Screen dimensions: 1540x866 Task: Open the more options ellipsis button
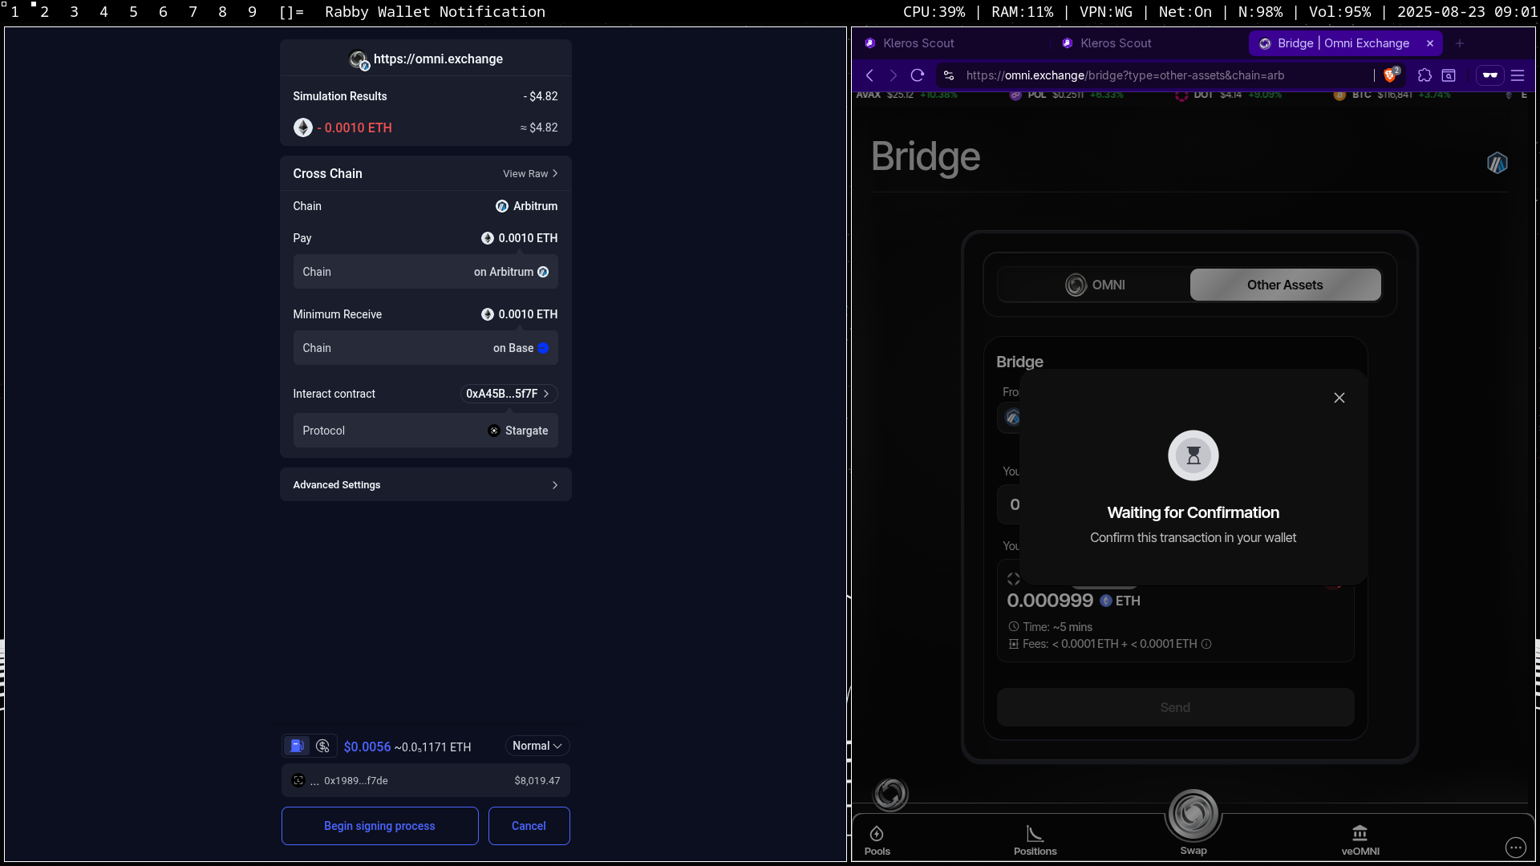tap(1516, 848)
